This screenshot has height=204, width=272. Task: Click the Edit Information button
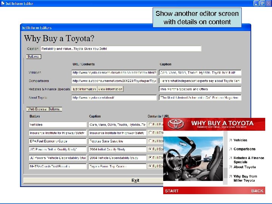point(84,89)
